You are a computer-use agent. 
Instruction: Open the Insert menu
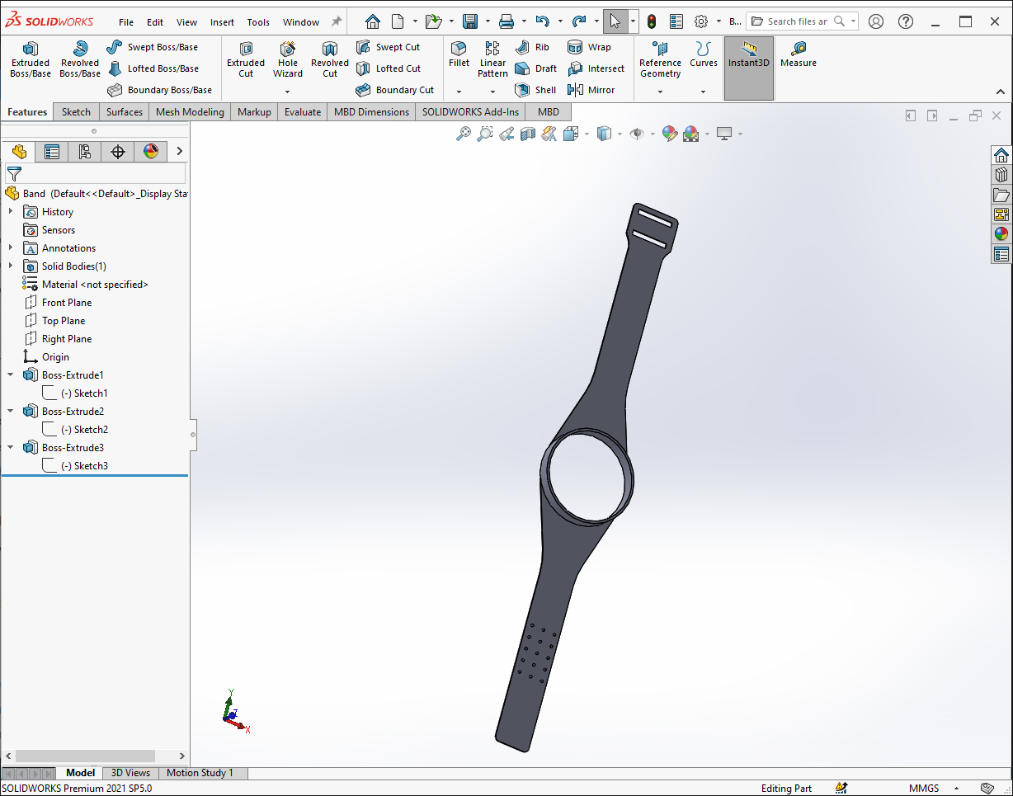222,22
